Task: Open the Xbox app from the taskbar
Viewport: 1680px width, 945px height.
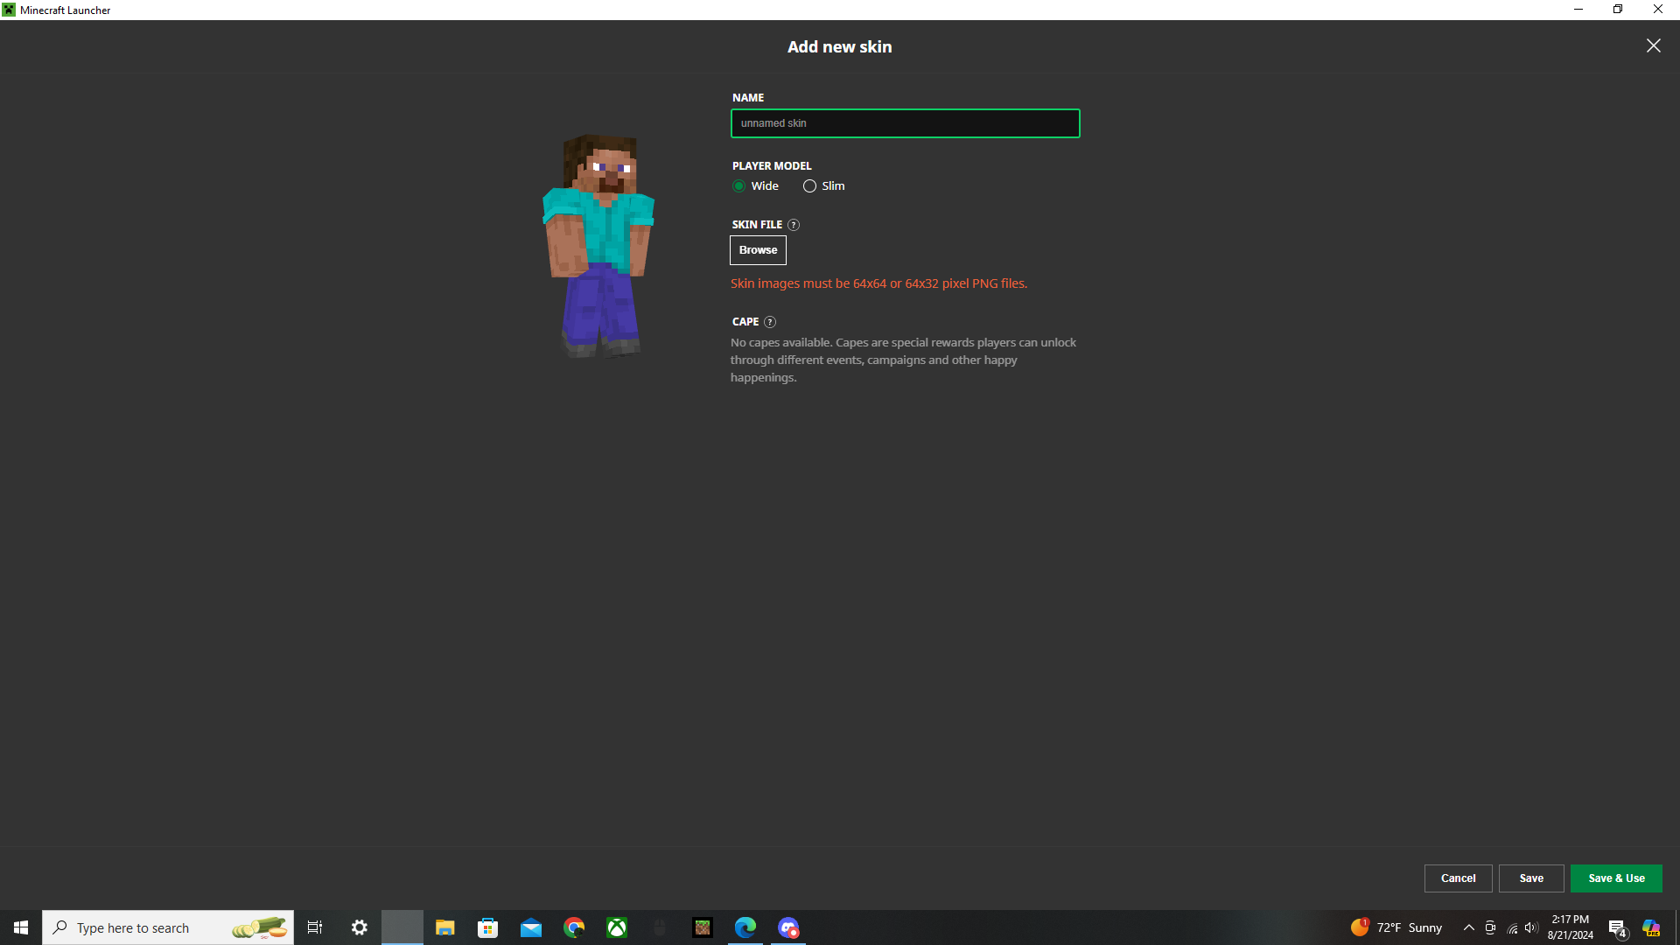Action: (x=617, y=927)
